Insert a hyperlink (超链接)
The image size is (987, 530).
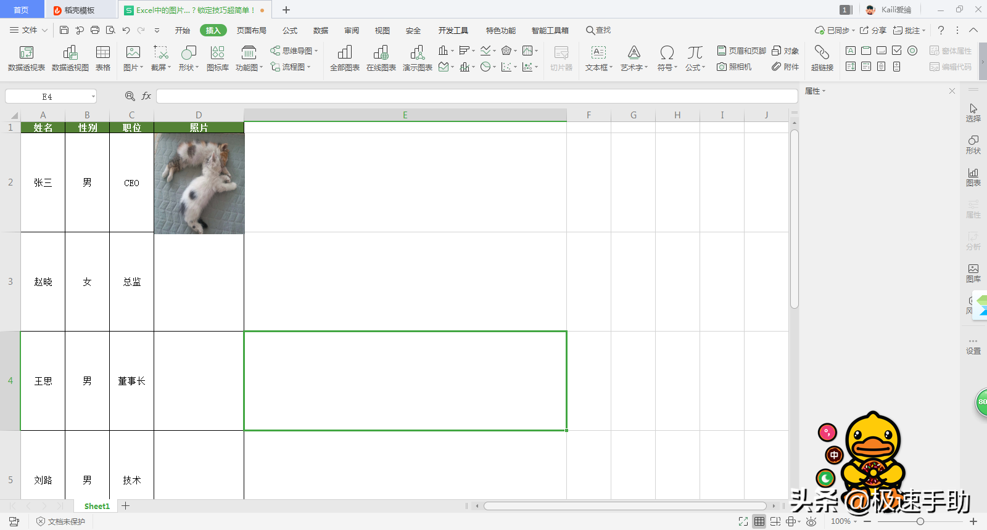pyautogui.click(x=822, y=59)
